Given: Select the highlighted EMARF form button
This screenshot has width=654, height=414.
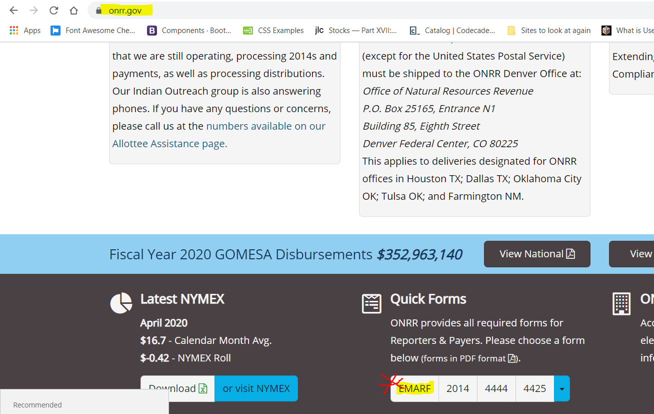Looking at the screenshot, I should click(414, 388).
